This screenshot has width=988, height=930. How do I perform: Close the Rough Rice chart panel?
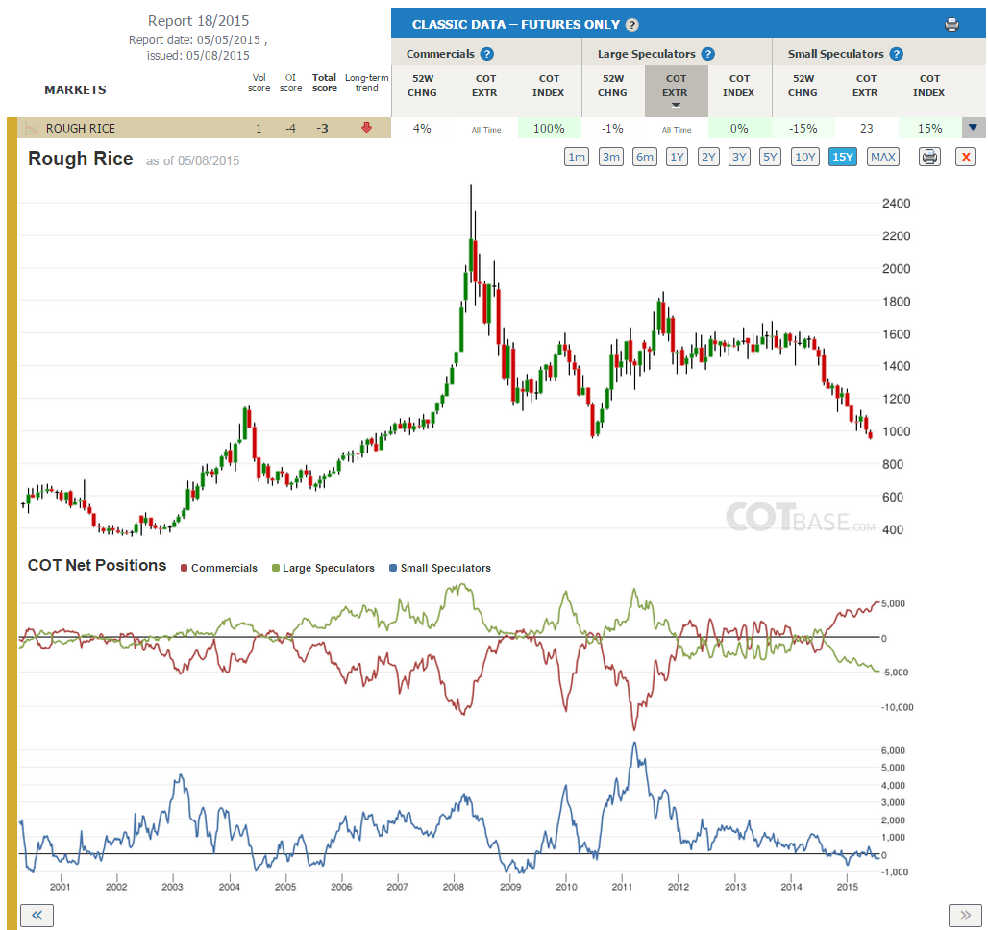965,157
